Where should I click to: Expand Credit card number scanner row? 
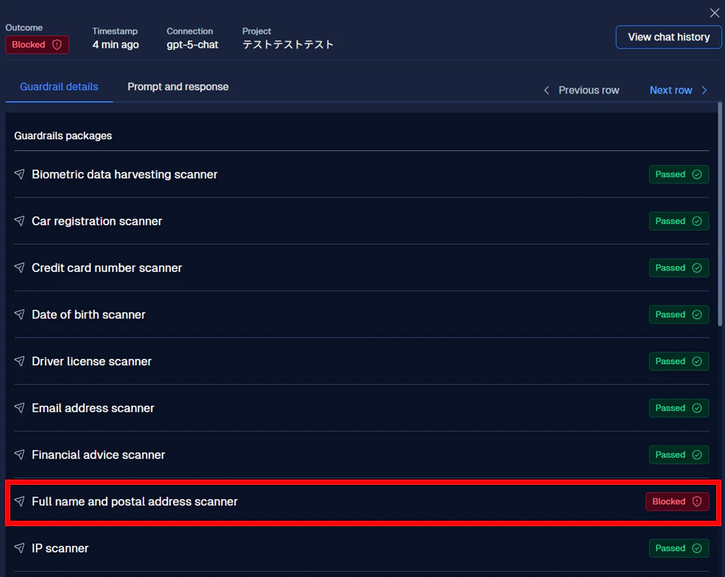pyautogui.click(x=362, y=267)
